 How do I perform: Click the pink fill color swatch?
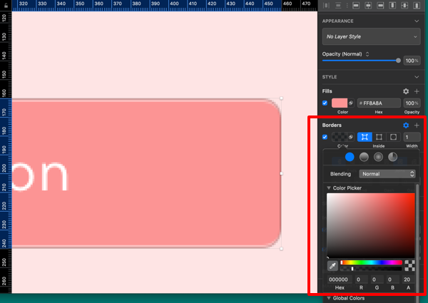340,103
